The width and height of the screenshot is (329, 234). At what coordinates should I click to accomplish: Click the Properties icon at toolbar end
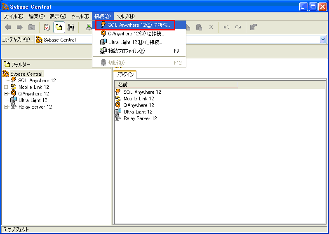tap(254, 27)
